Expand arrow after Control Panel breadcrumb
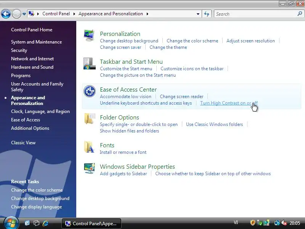The width and height of the screenshot is (305, 229). [x=74, y=14]
